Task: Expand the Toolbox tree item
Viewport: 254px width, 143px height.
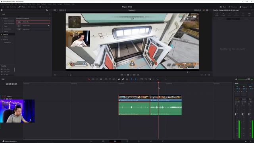Action: 2,18
